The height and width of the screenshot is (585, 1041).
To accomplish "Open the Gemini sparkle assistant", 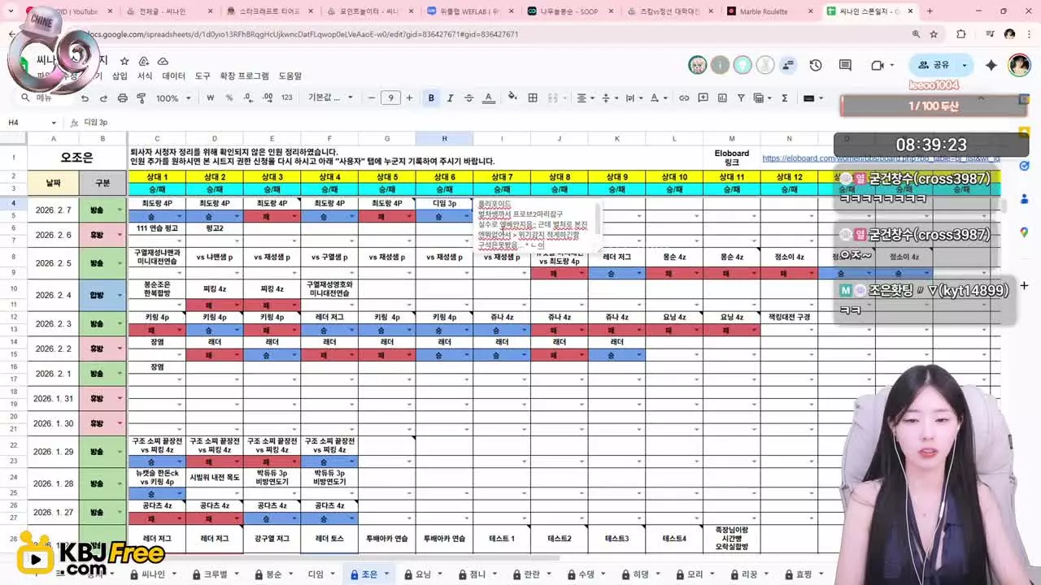I will (991, 65).
